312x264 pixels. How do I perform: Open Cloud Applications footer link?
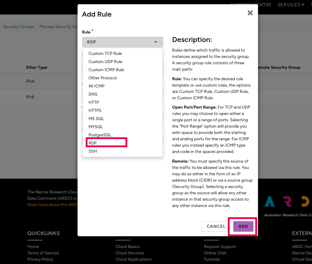pos(133,259)
